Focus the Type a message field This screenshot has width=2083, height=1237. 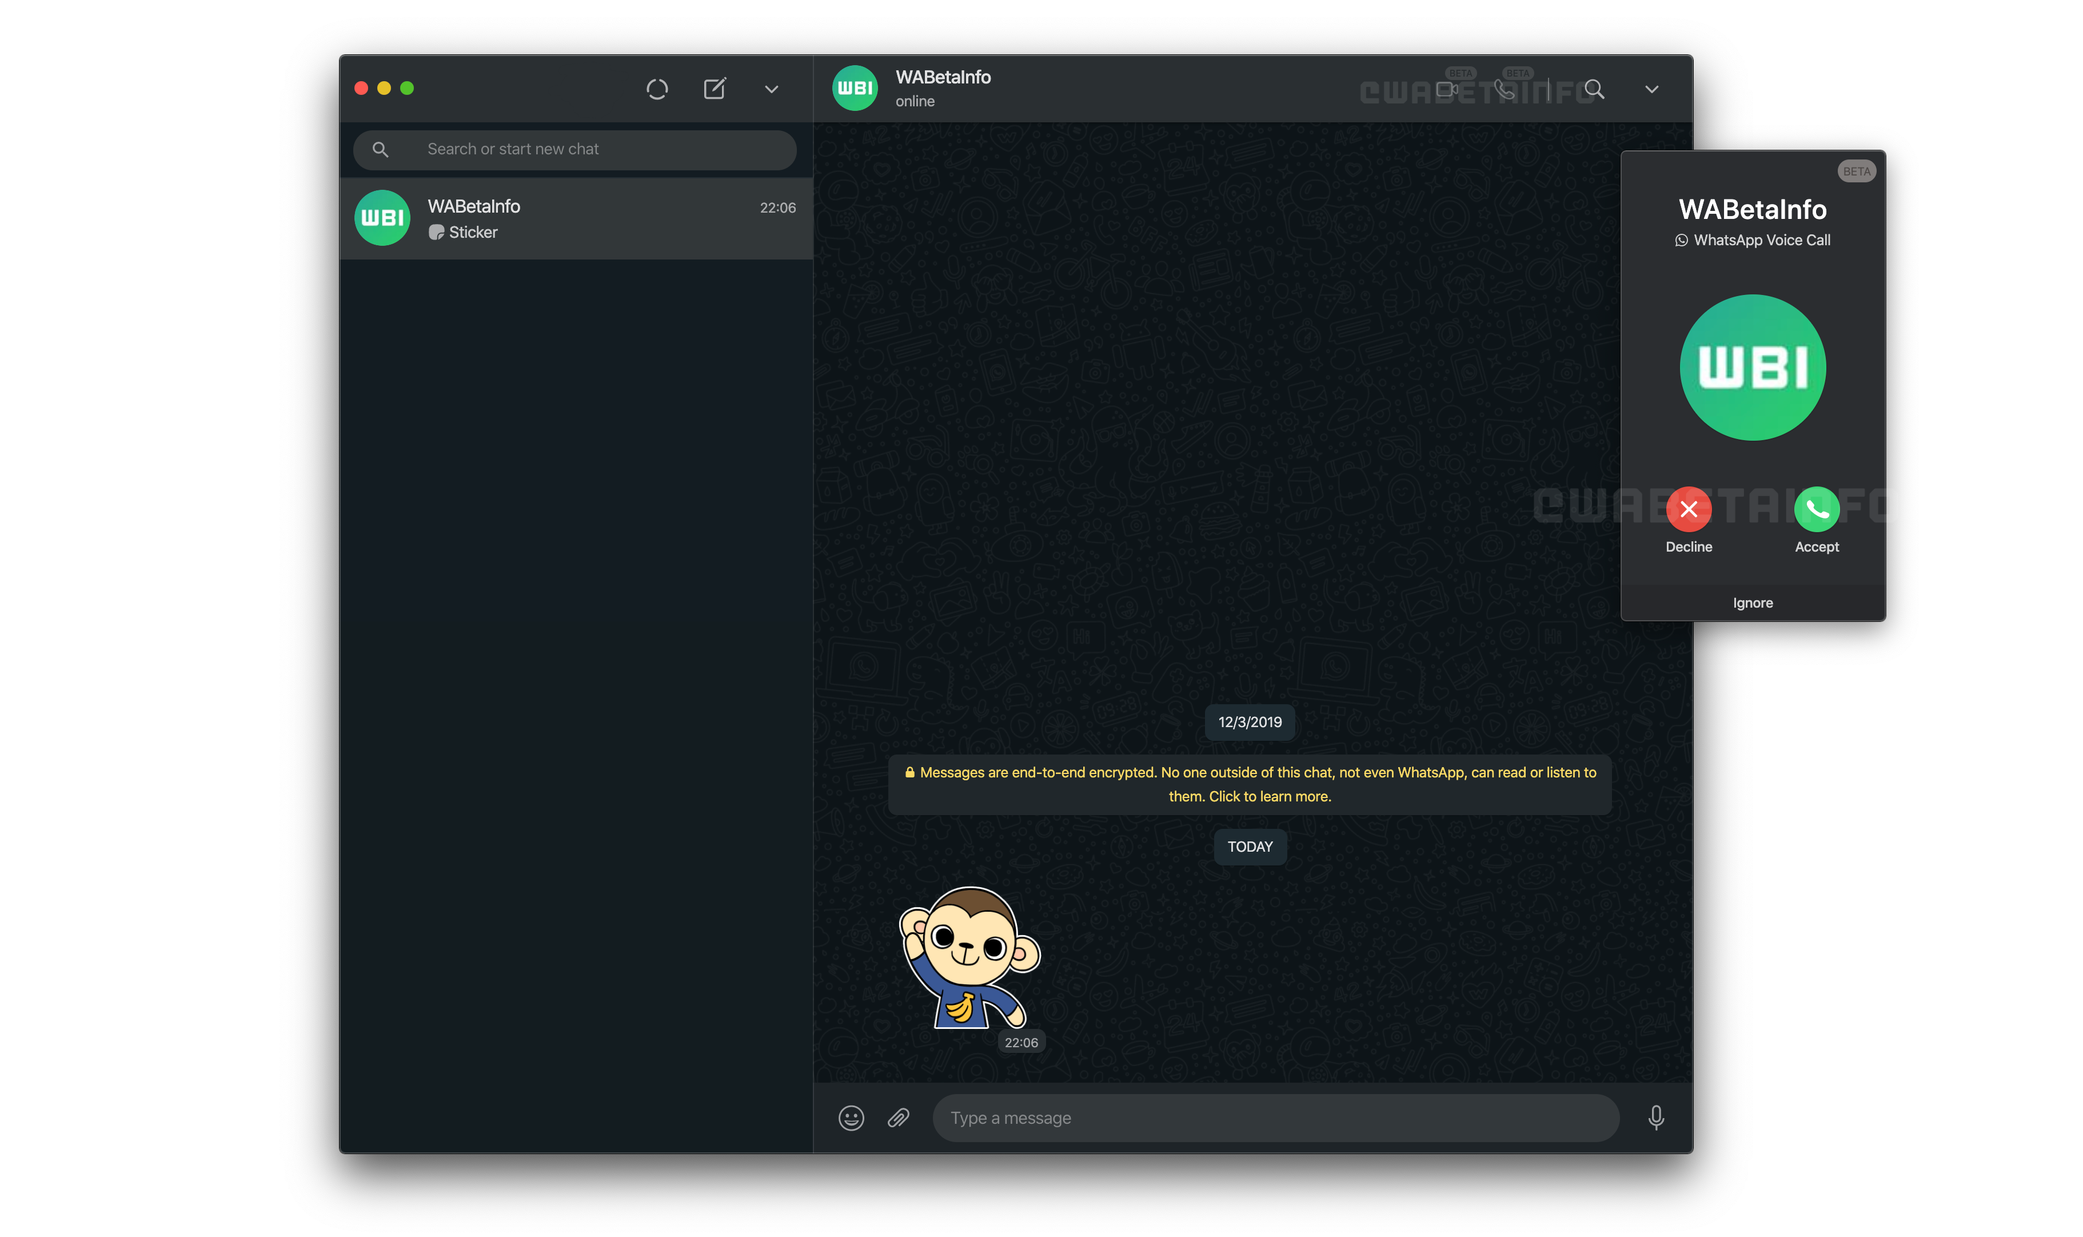[x=1275, y=1118]
